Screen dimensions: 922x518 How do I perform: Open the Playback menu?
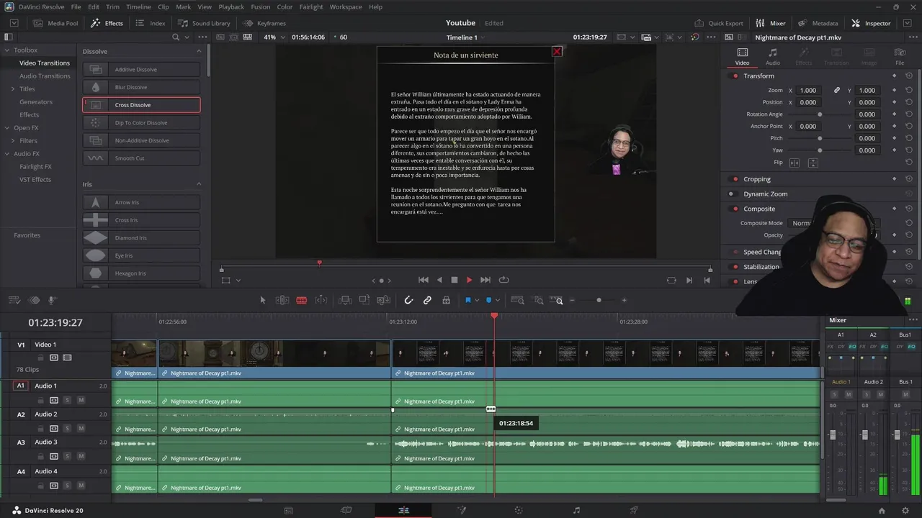tap(231, 6)
